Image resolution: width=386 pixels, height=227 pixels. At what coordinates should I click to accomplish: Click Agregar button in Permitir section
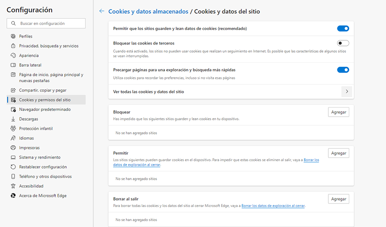[338, 153]
